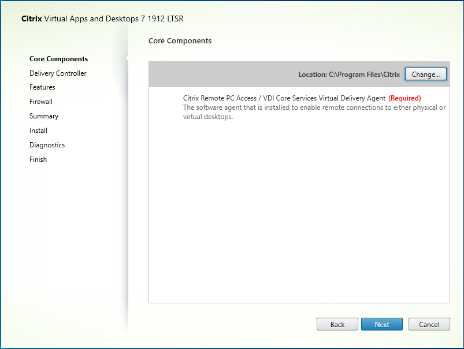Click the Finish step in sidebar
Image resolution: width=464 pixels, height=349 pixels.
(38, 159)
